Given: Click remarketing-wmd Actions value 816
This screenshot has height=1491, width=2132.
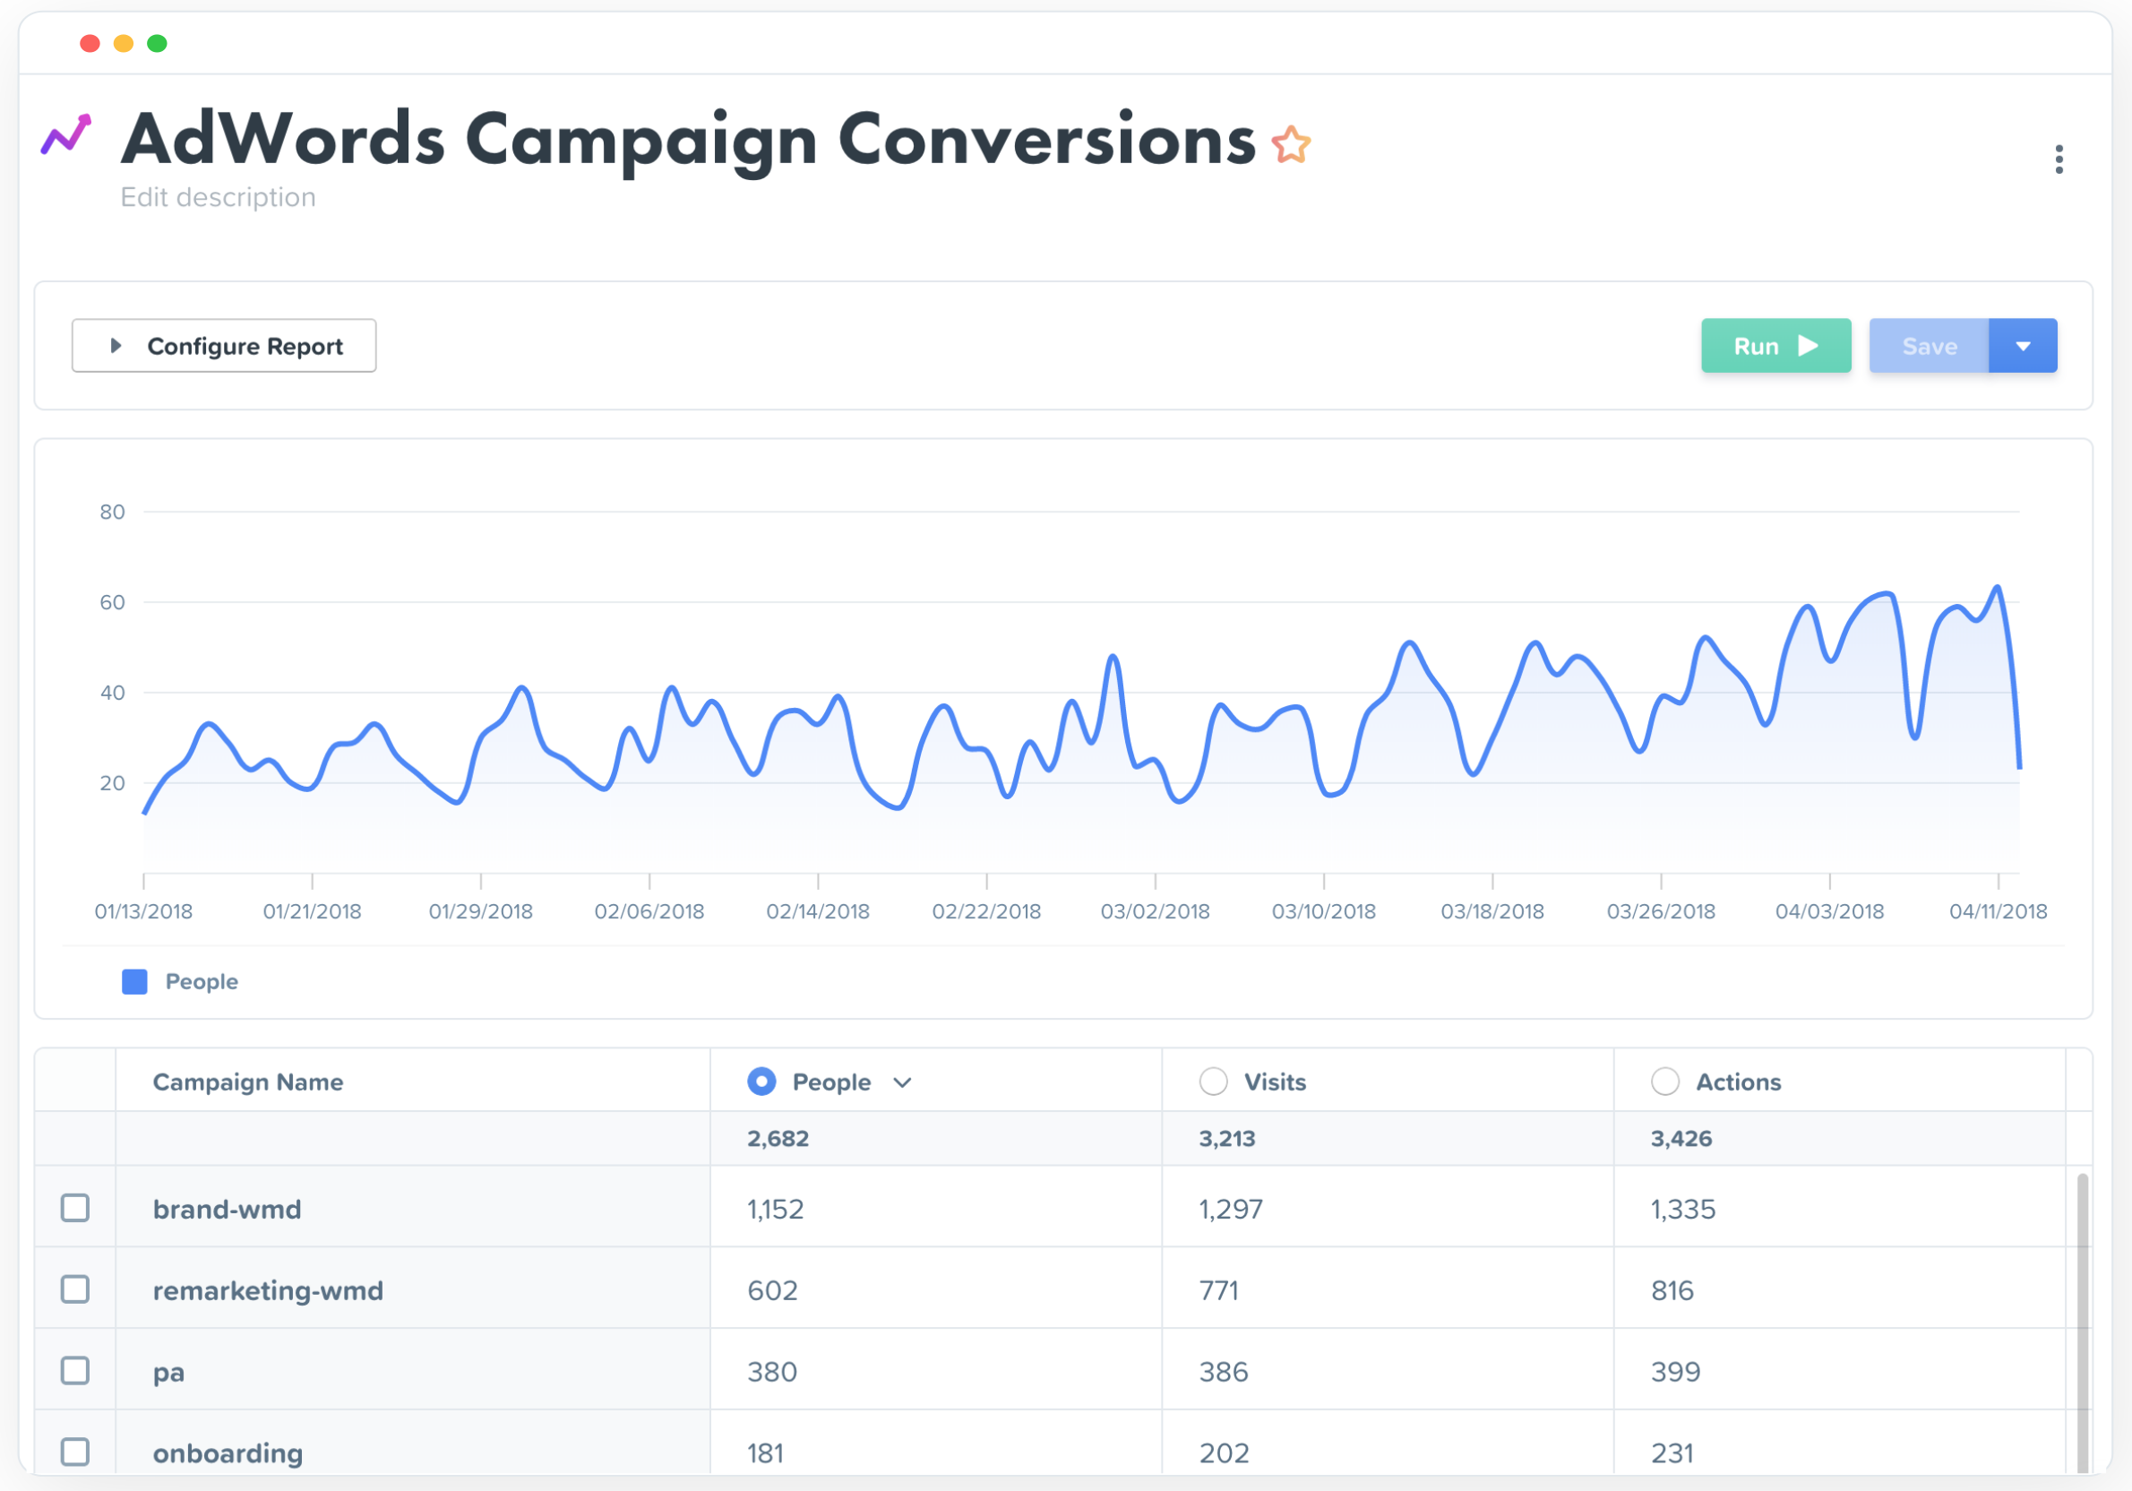Looking at the screenshot, I should [x=1672, y=1290].
